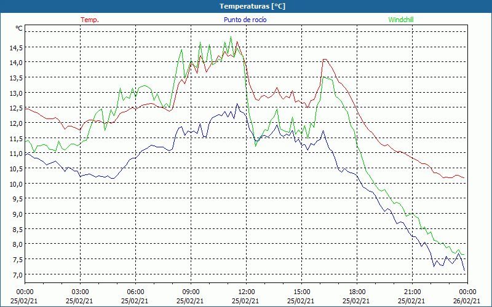Click the 00:00 25/02/21 time label
This screenshot has width=492, height=307.
click(25, 297)
